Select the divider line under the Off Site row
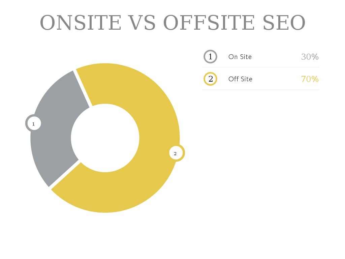This screenshot has height=259, width=345. click(x=261, y=90)
